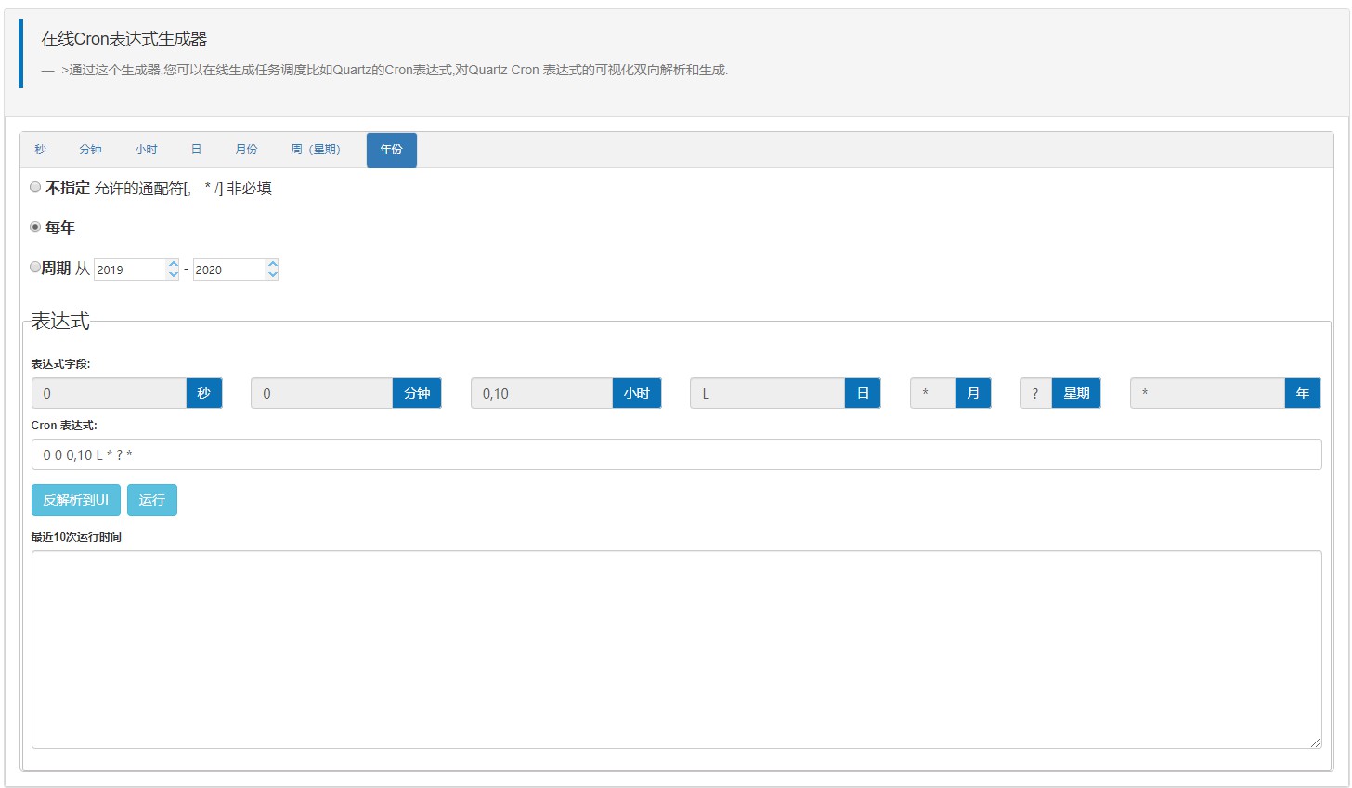Click the 秒 expression field
Viewport: 1352px width, 788px height.
[x=110, y=393]
